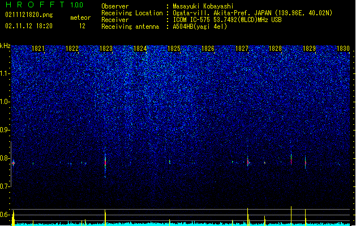Image resolution: width=356 pixels, height=226 pixels.
Task: Click the 1828 time axis marker
Action: click(x=275, y=49)
